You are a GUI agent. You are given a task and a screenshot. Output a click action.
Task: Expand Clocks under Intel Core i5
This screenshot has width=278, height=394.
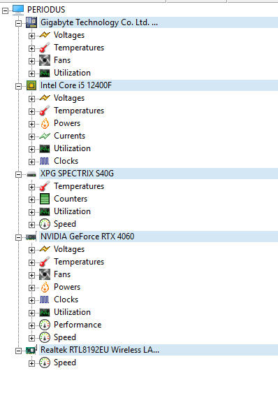click(31, 162)
